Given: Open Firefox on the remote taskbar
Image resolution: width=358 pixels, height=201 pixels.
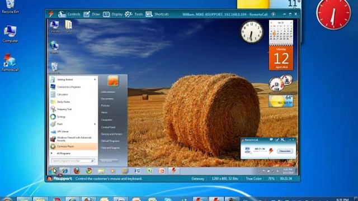Looking at the screenshot, I should pos(77,171).
